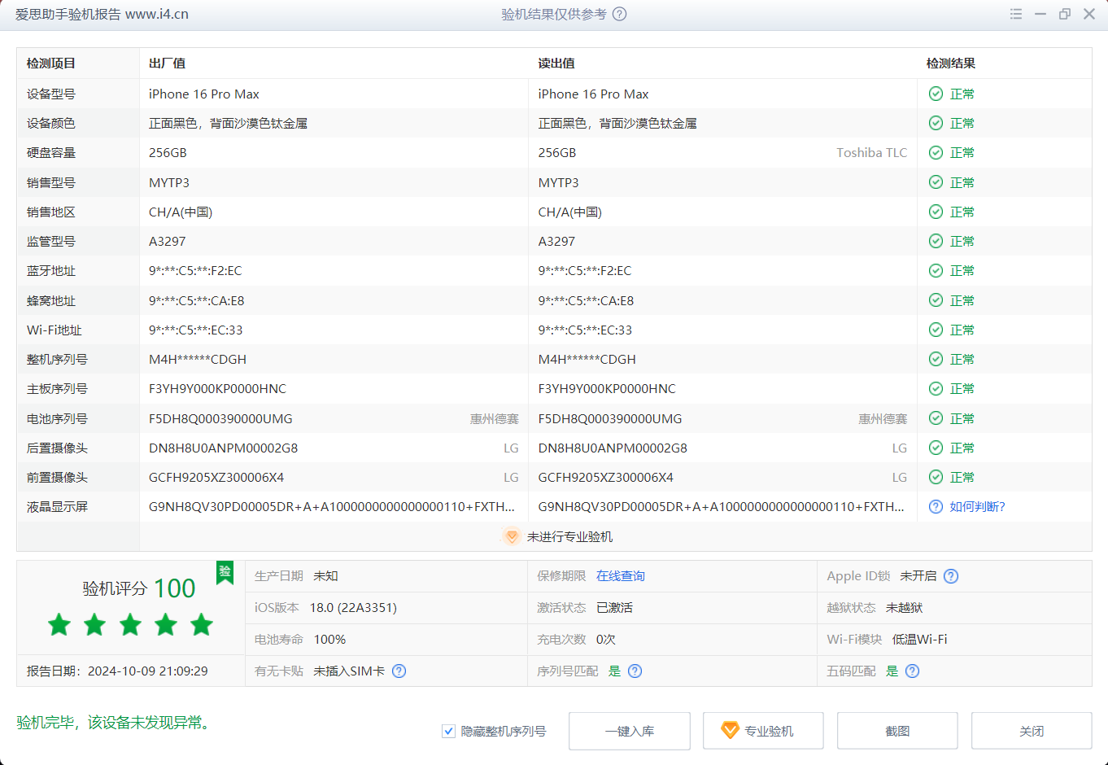Click the five-star rating display
This screenshot has width=1108, height=765.
(x=130, y=625)
